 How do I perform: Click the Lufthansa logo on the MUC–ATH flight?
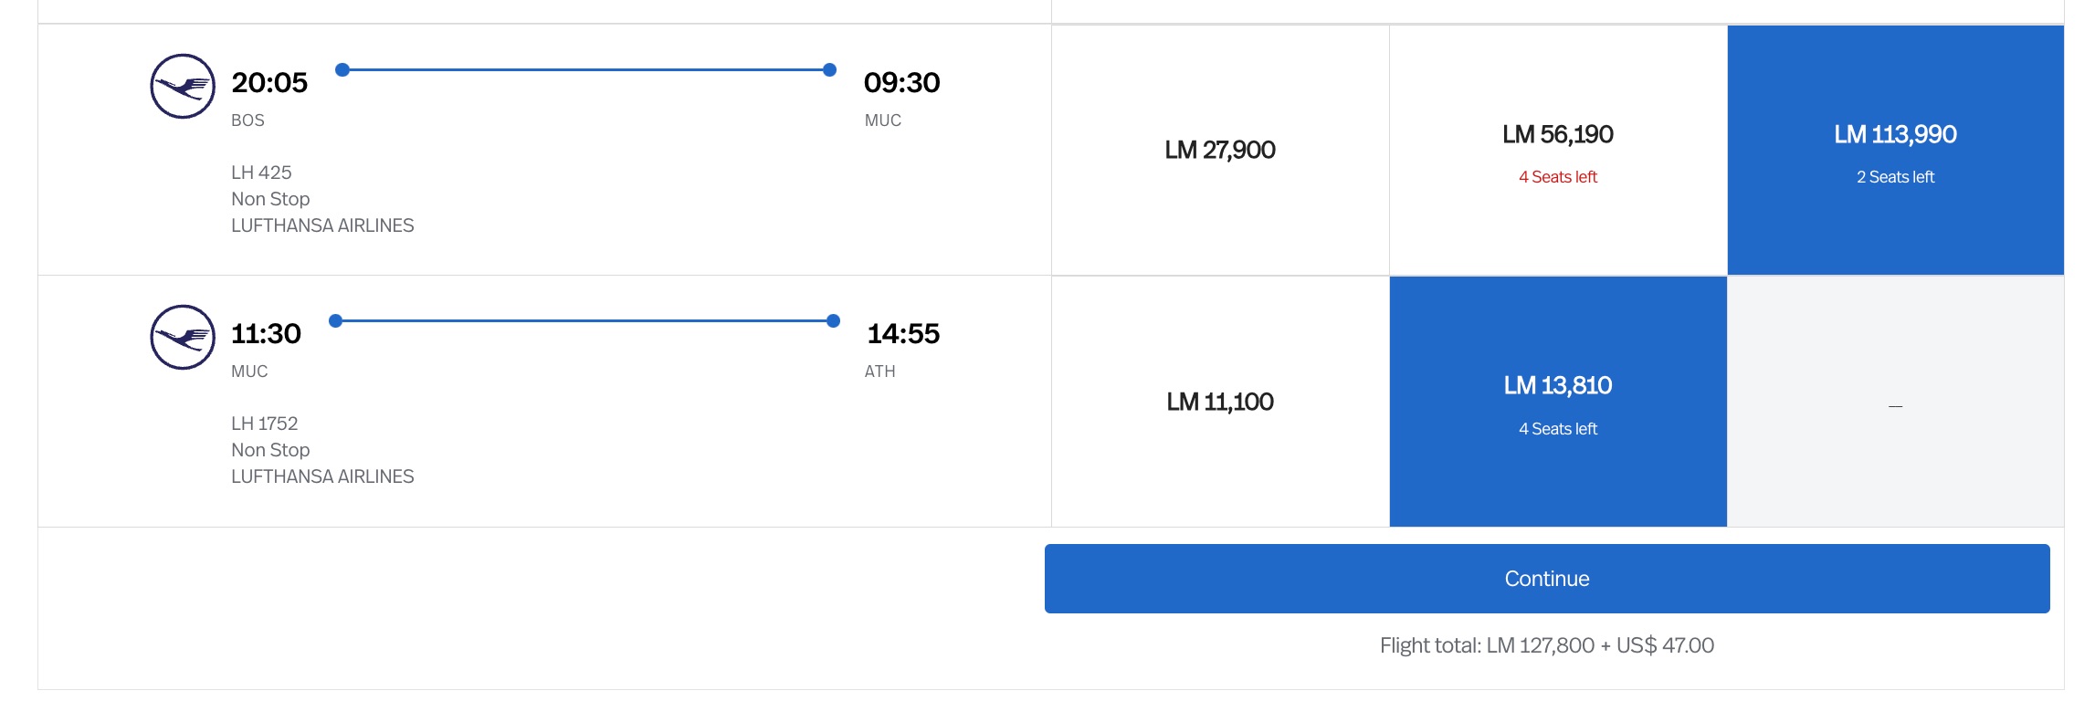coord(183,338)
